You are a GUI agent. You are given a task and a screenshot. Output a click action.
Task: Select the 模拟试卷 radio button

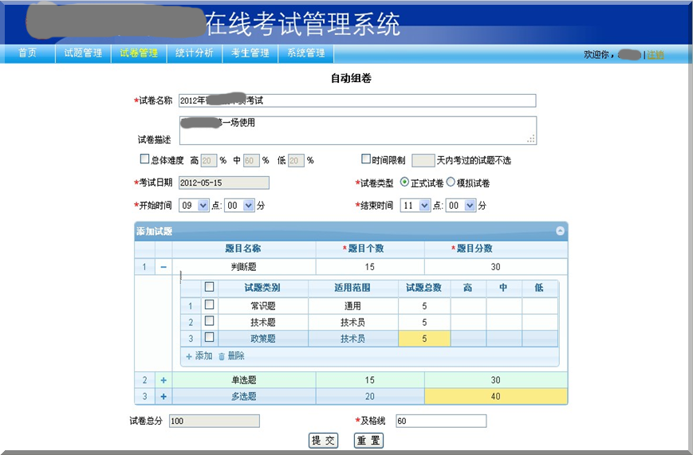451,182
